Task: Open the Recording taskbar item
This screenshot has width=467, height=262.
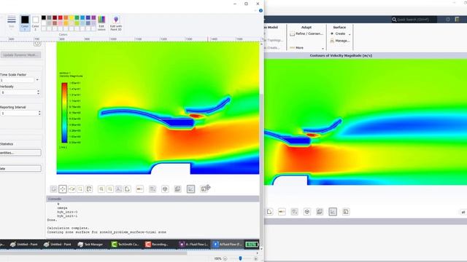Action: pos(157,245)
